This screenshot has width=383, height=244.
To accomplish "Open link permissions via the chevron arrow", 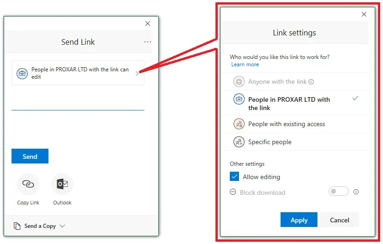I will pos(137,73).
